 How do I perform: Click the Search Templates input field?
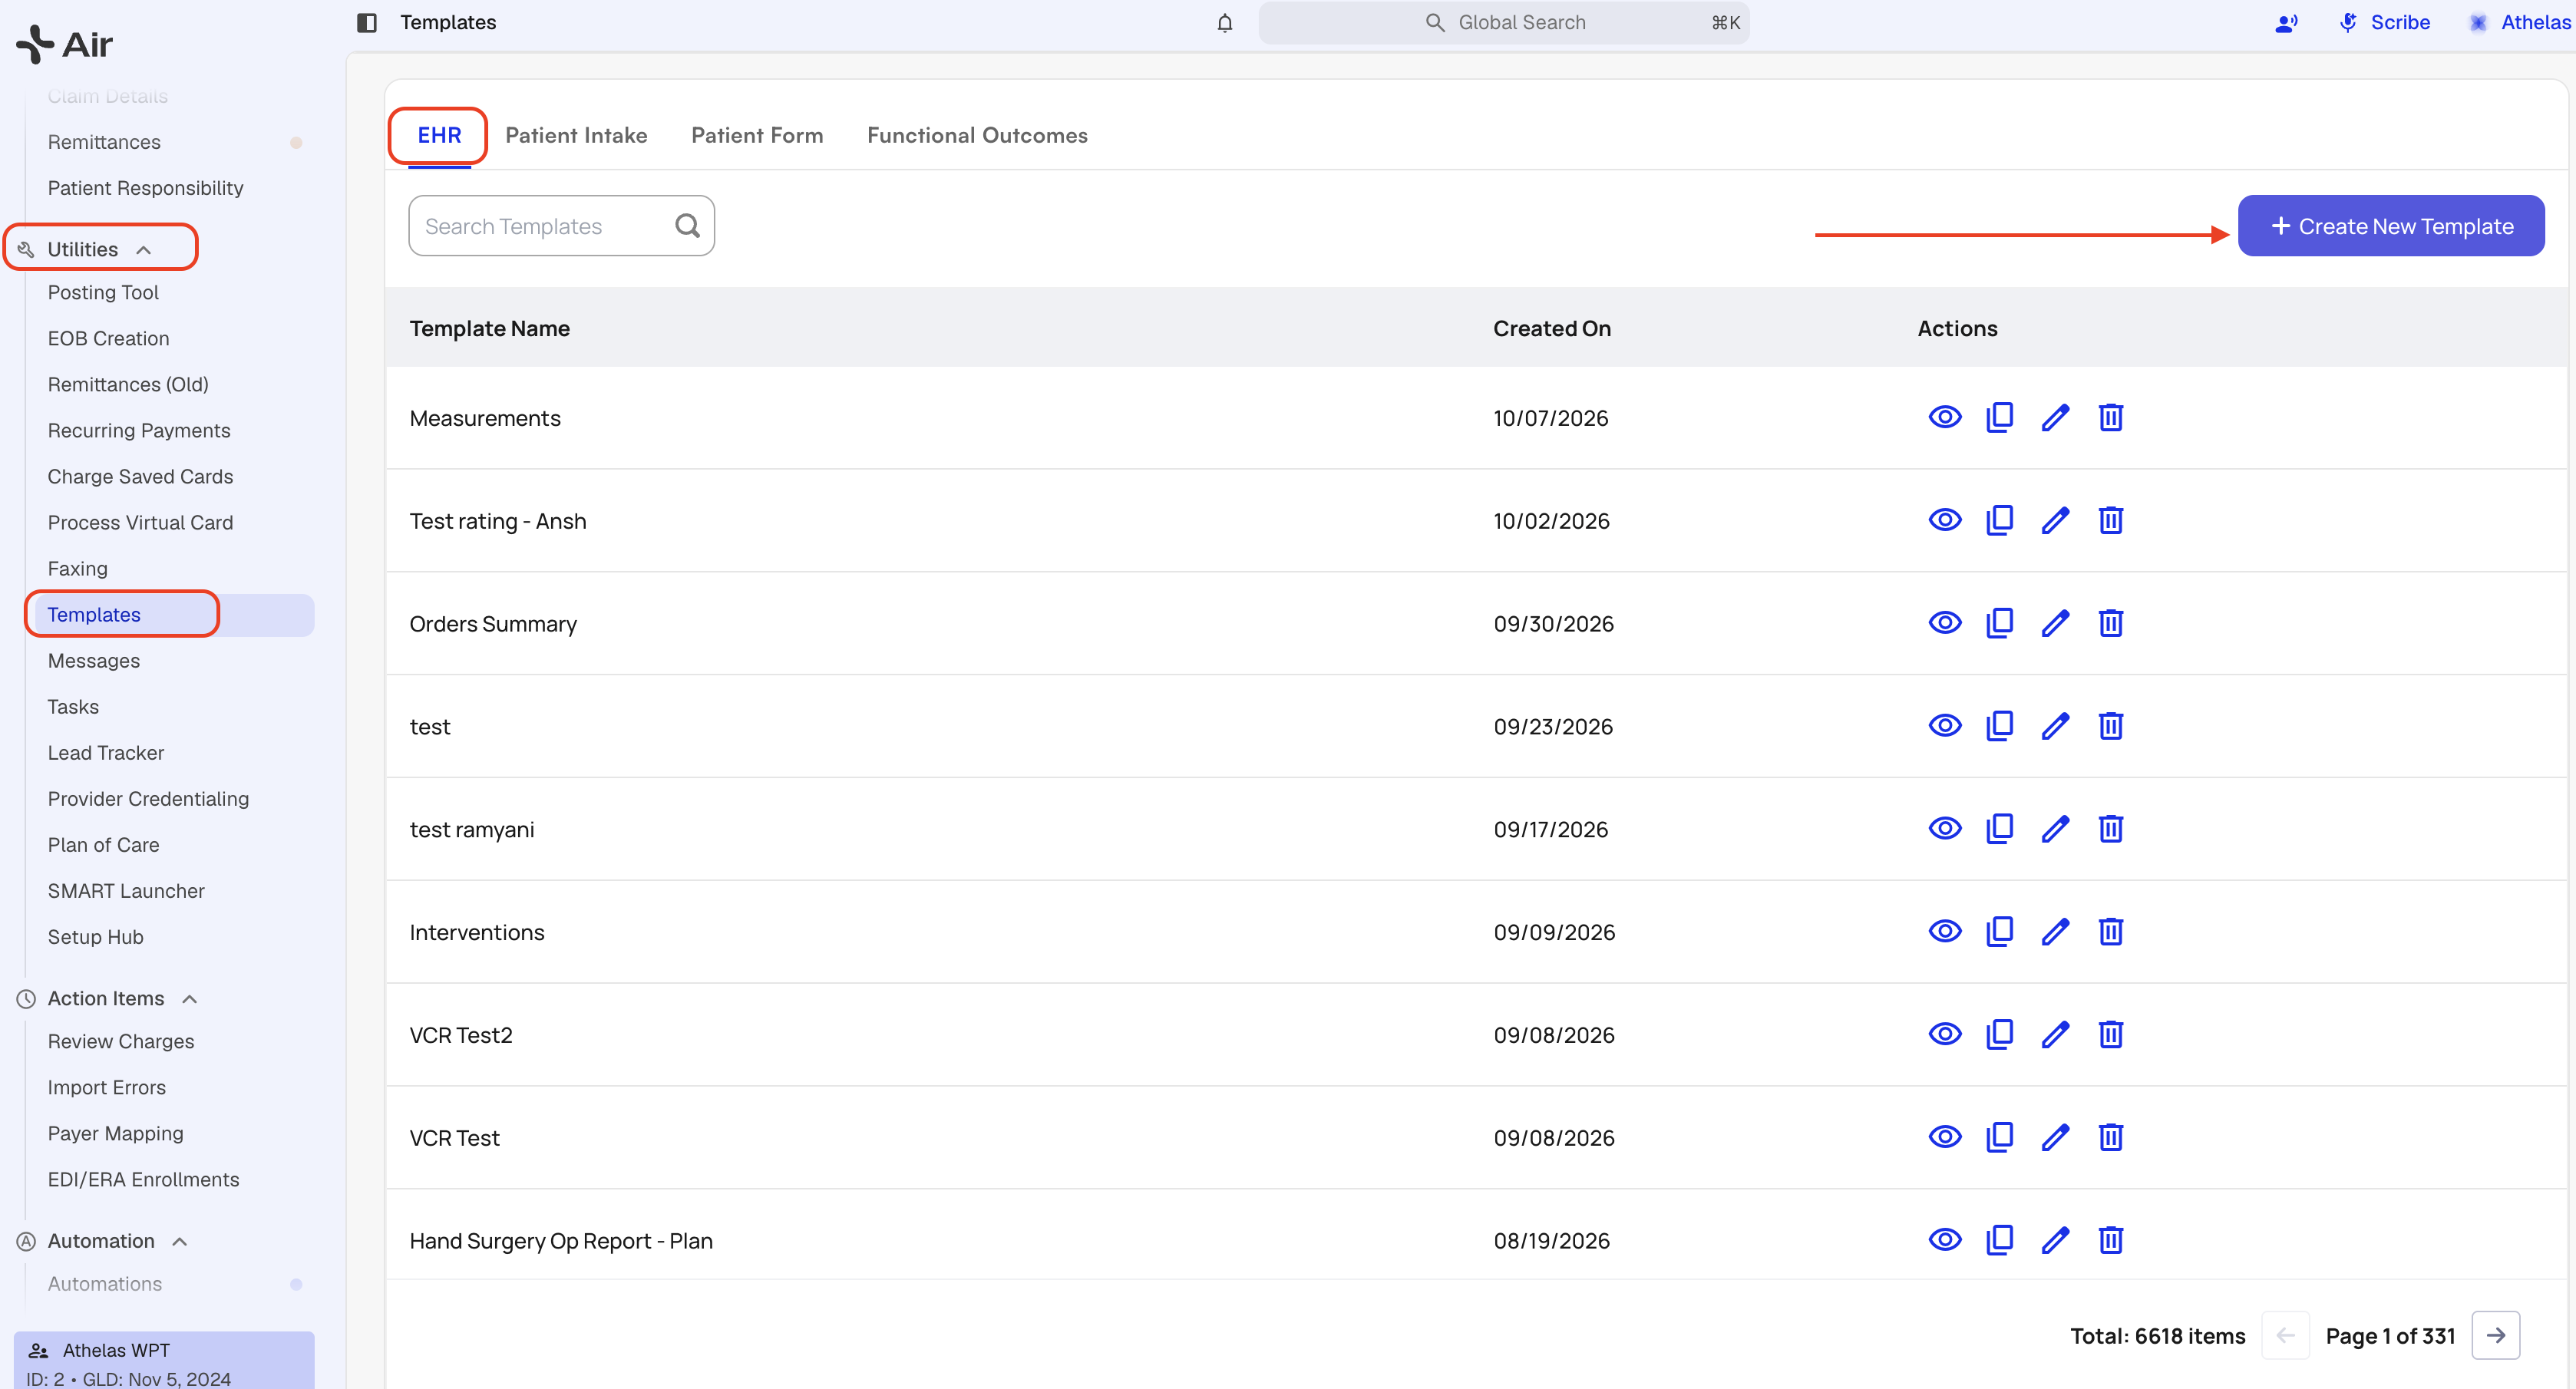561,226
